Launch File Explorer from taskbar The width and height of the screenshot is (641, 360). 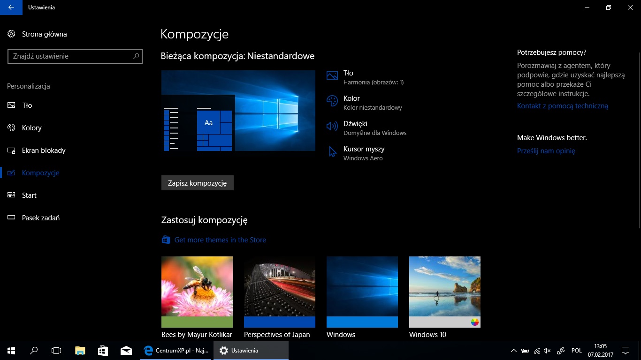(80, 350)
